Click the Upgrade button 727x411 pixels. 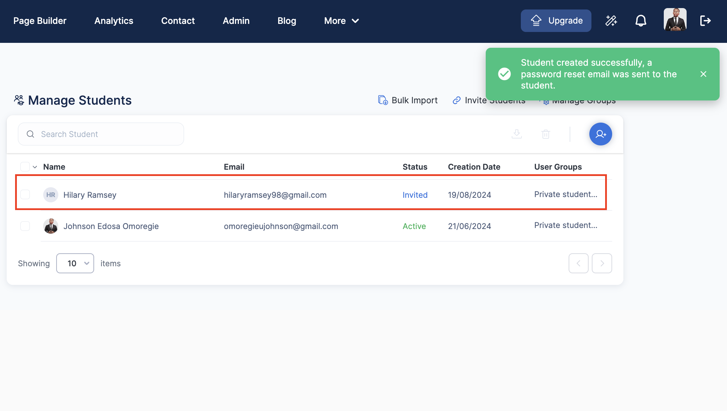[556, 21]
